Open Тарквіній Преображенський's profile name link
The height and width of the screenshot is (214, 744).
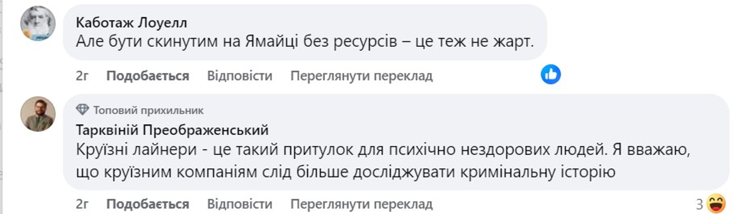point(172,130)
